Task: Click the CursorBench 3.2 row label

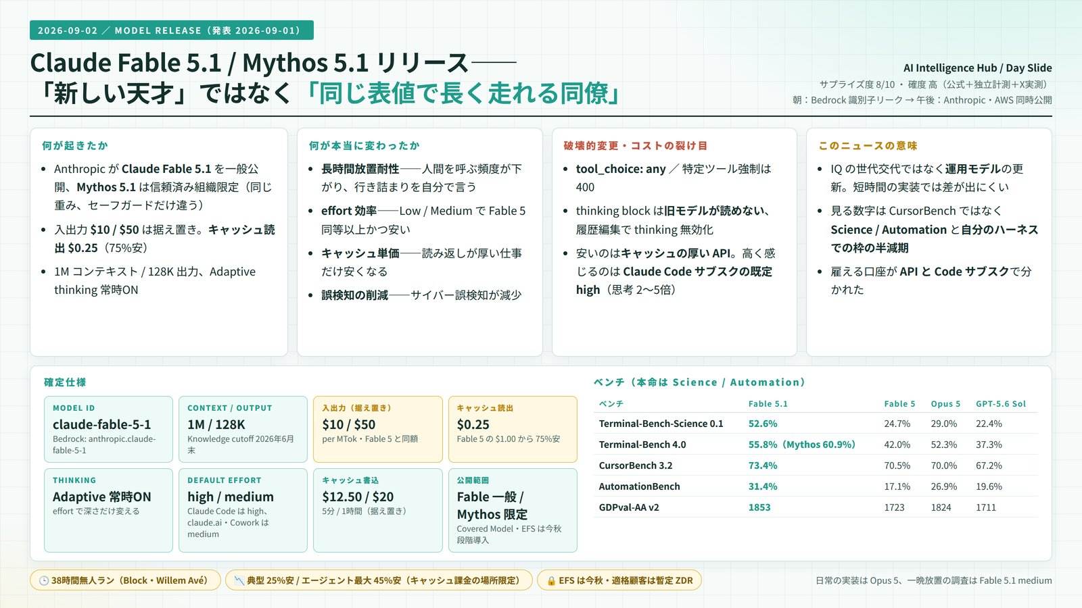Action: coord(635,465)
